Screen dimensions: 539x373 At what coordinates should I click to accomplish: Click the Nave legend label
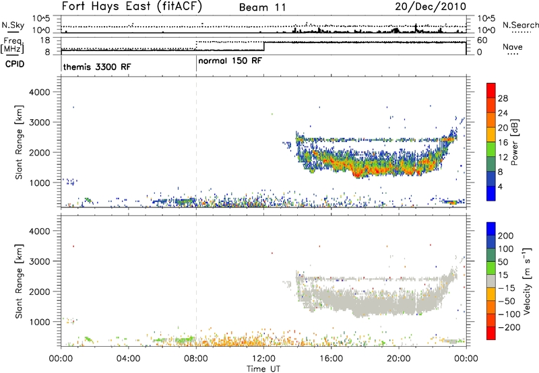coord(513,47)
